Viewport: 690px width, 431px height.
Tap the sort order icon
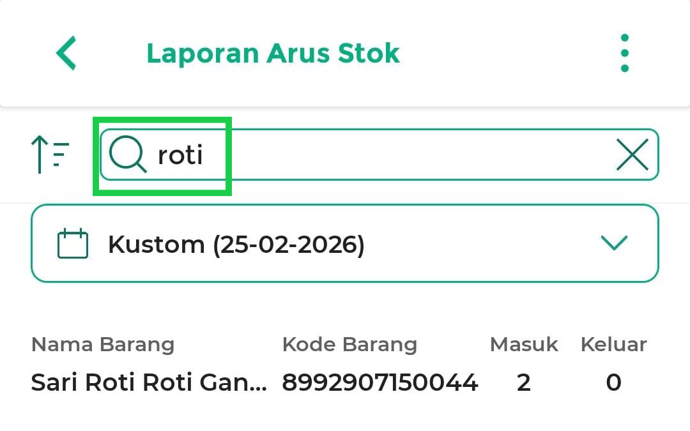pos(50,155)
